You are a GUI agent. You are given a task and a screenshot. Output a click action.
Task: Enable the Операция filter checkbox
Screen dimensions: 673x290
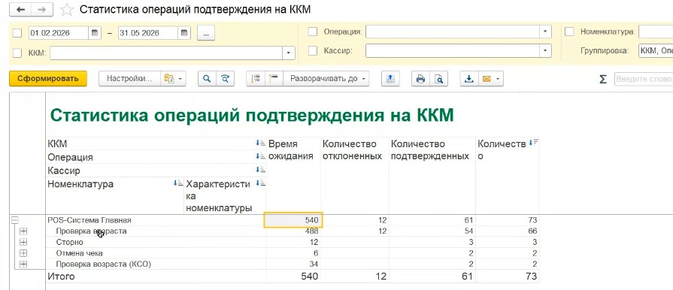click(313, 32)
